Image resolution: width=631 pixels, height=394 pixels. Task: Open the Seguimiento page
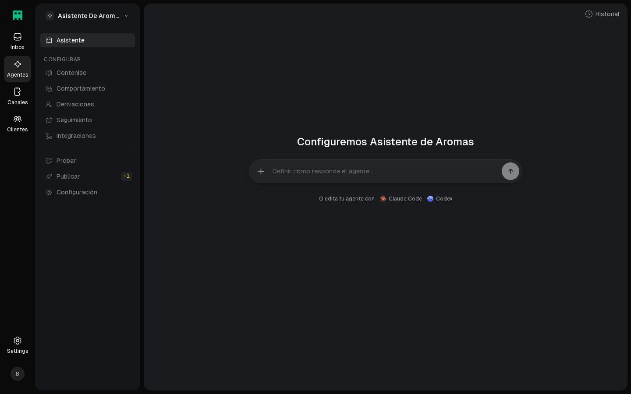click(x=88, y=120)
